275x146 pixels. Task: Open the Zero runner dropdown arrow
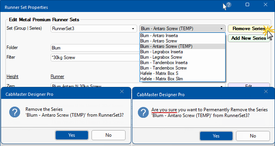click(221, 86)
